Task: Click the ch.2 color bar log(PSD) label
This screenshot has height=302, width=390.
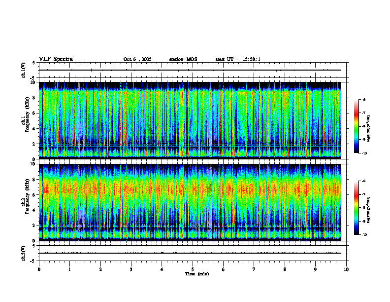Action: (x=369, y=210)
